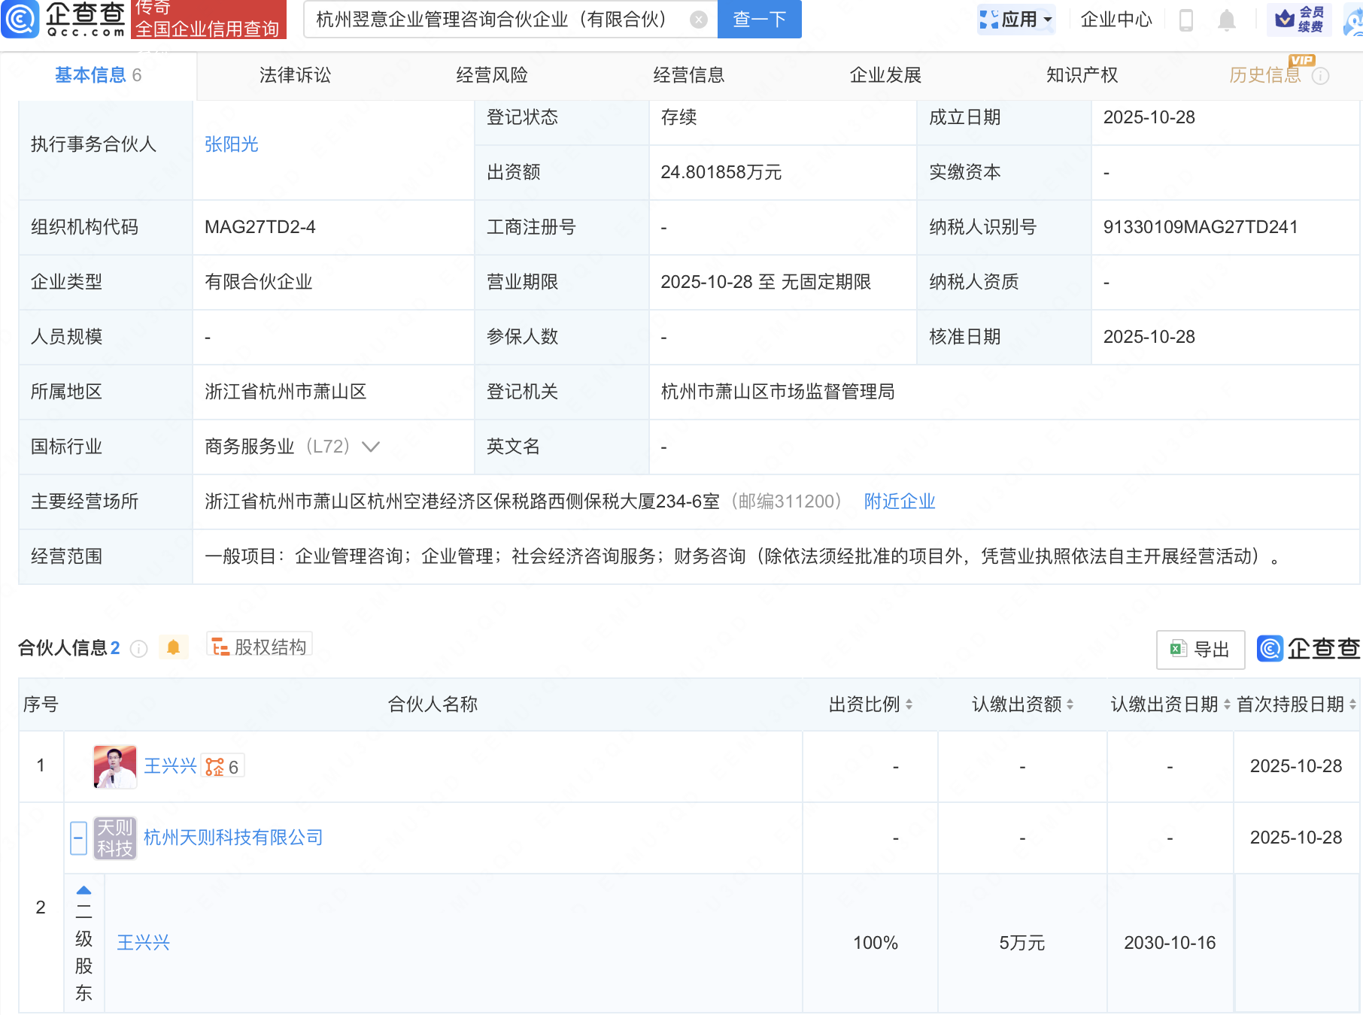The height and width of the screenshot is (1015, 1363).
Task: Collapse the 杭州天则科技有限公司 shareholder row
Action: tap(78, 837)
